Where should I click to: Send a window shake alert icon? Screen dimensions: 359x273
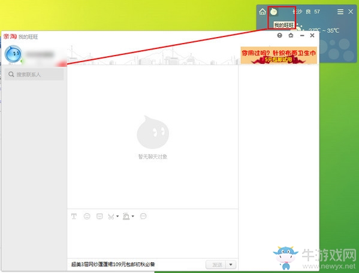126,216
